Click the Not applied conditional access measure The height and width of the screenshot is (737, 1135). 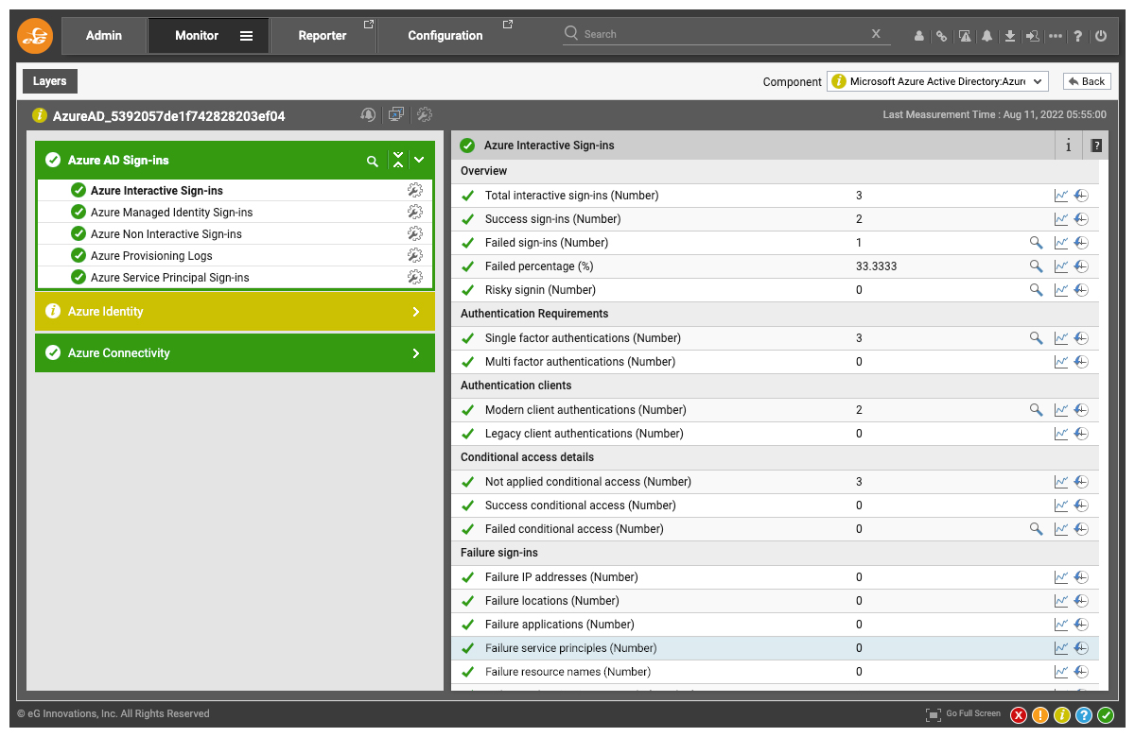pos(588,482)
